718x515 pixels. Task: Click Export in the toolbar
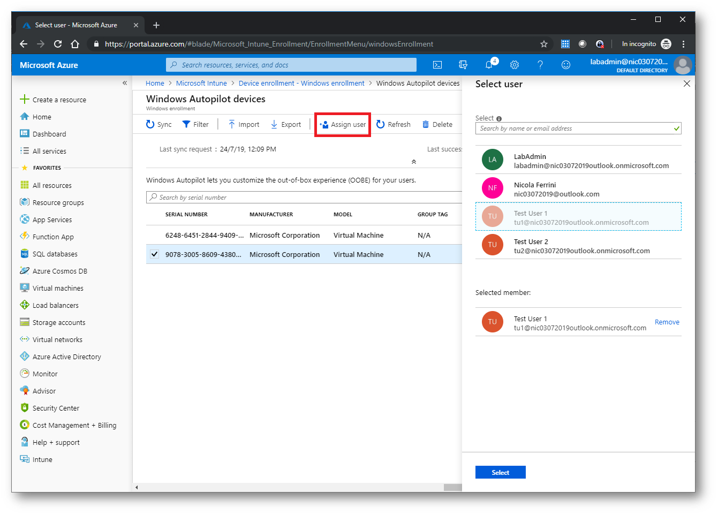pyautogui.click(x=286, y=124)
